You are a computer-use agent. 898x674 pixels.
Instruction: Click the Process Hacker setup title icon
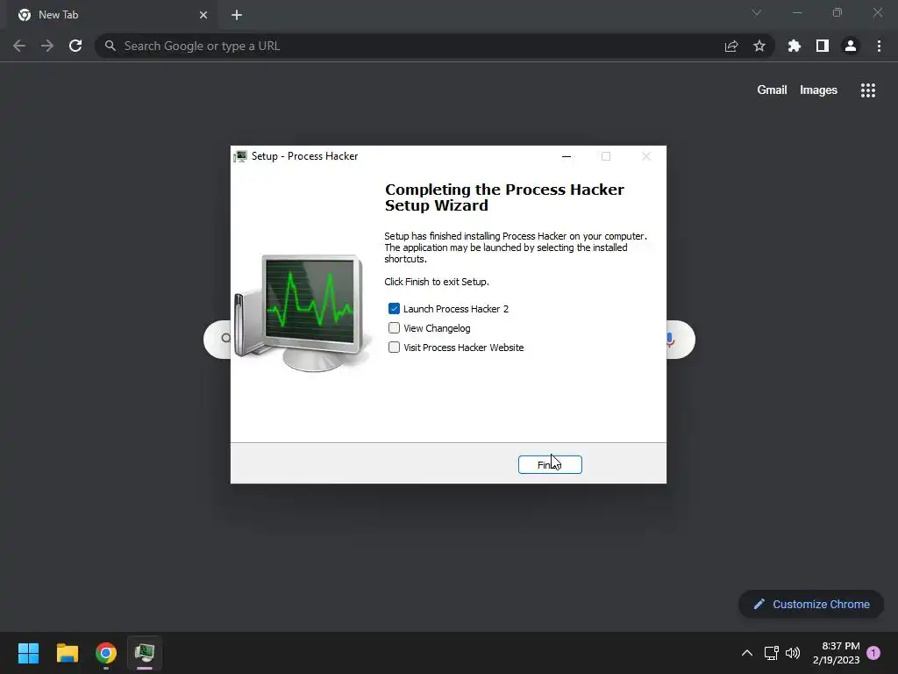[240, 156]
